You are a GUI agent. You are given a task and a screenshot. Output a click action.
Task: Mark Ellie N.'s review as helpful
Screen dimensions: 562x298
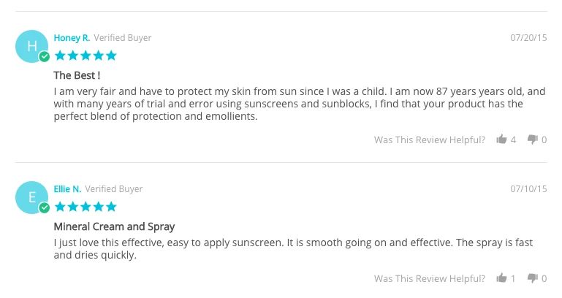click(501, 278)
